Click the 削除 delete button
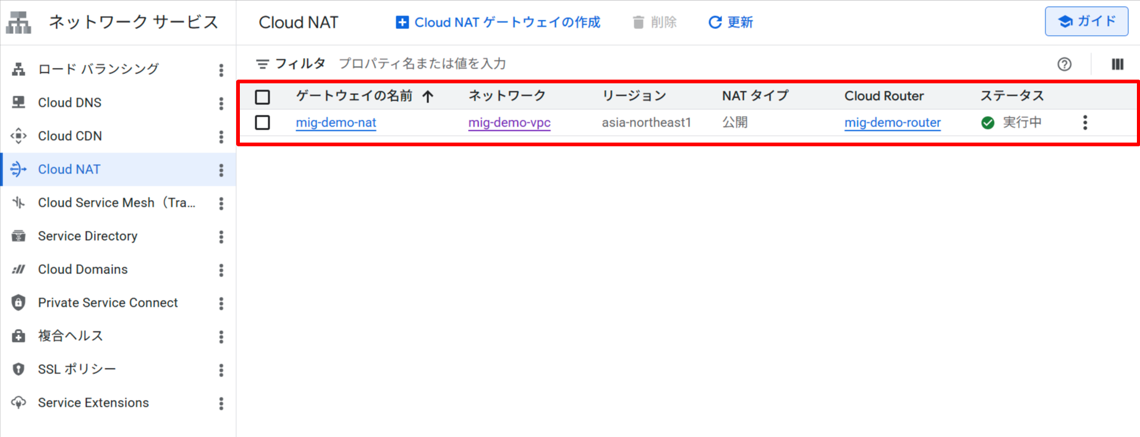The image size is (1140, 437). 654,22
